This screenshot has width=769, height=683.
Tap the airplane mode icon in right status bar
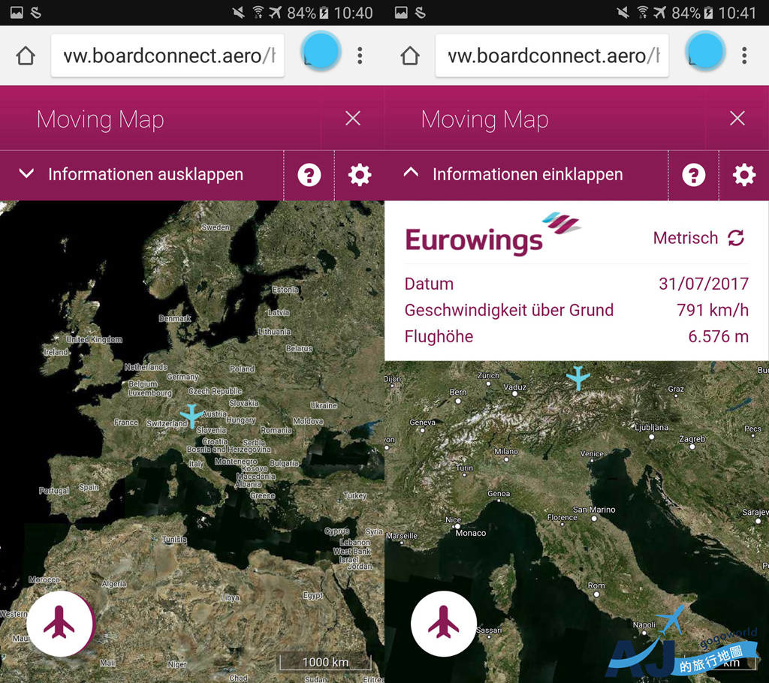click(x=659, y=12)
